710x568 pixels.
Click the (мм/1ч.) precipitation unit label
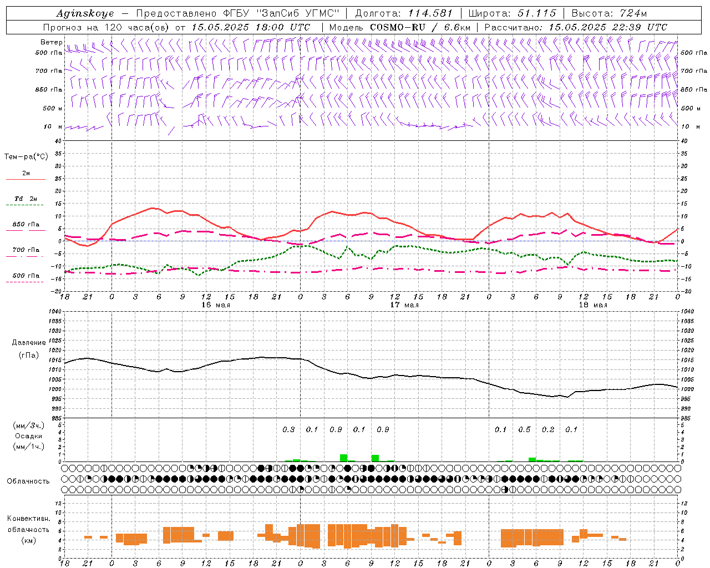tap(29, 447)
